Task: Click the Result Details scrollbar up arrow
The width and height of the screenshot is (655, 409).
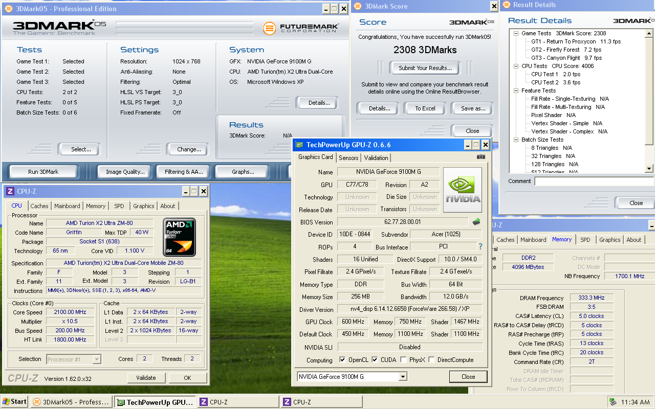Action: [649, 33]
